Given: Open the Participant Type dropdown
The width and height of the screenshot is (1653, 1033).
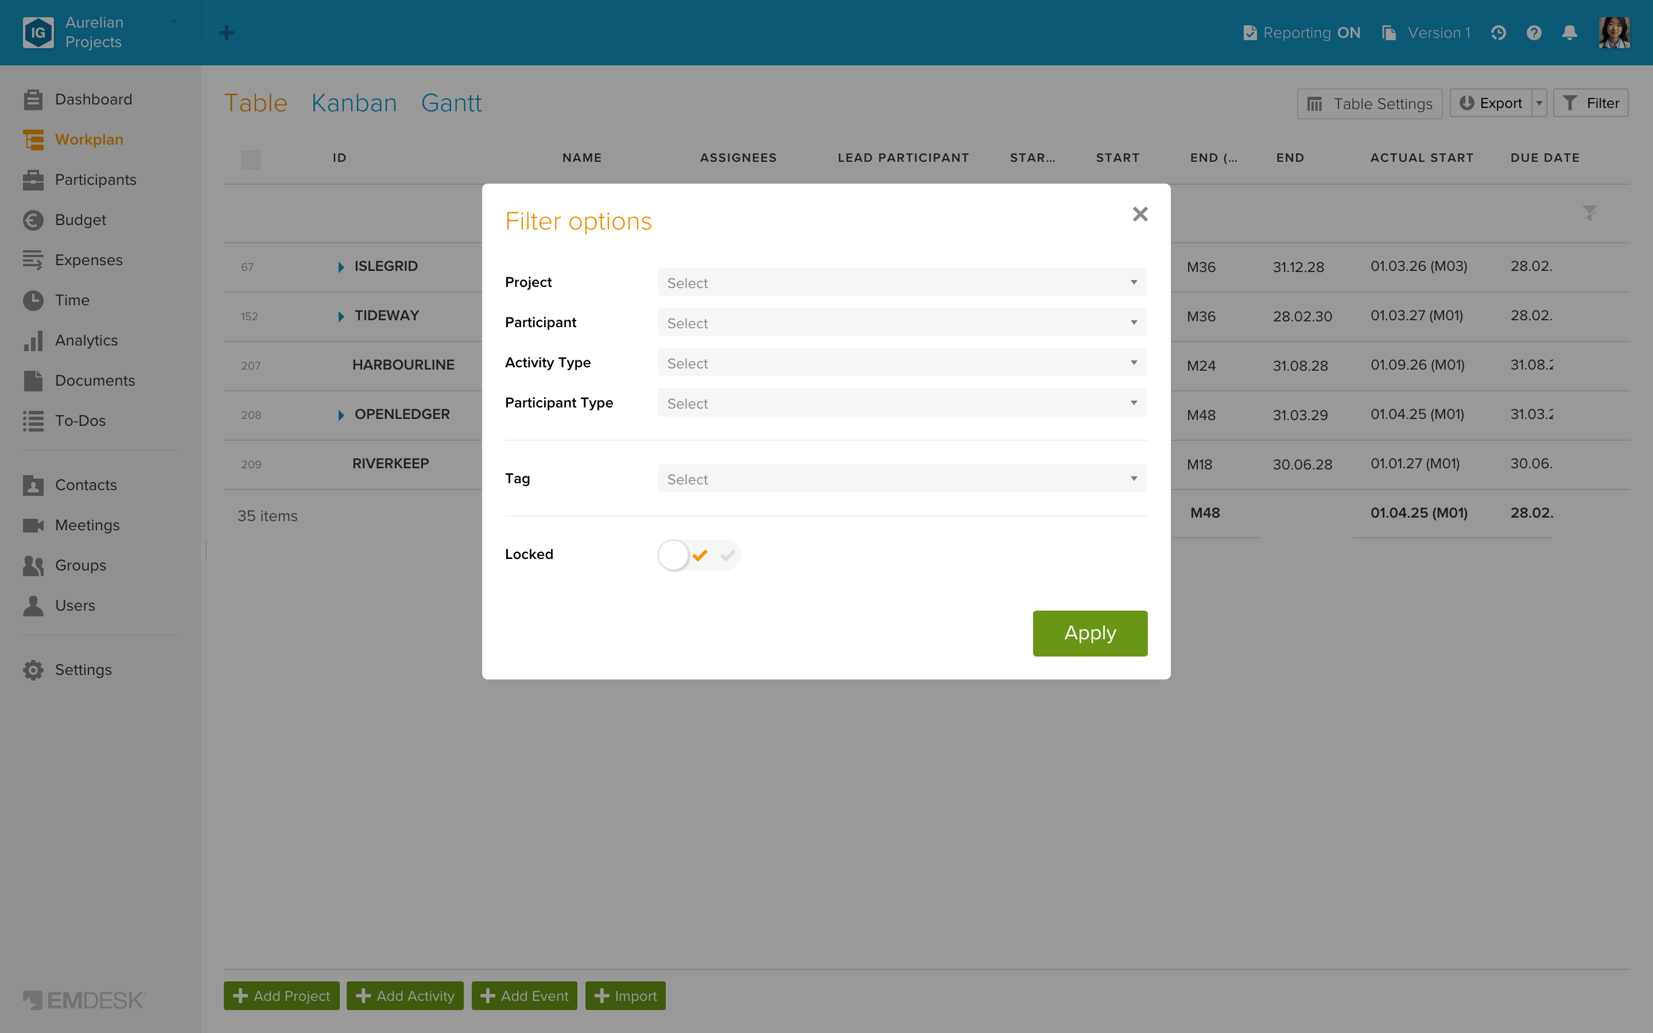Looking at the screenshot, I should pyautogui.click(x=902, y=403).
